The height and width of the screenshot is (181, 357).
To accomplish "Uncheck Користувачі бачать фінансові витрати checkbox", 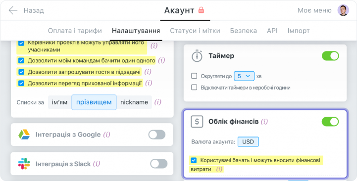I will point(194,160).
